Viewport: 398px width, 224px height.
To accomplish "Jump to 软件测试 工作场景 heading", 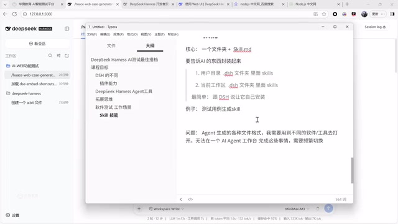I will point(113,107).
